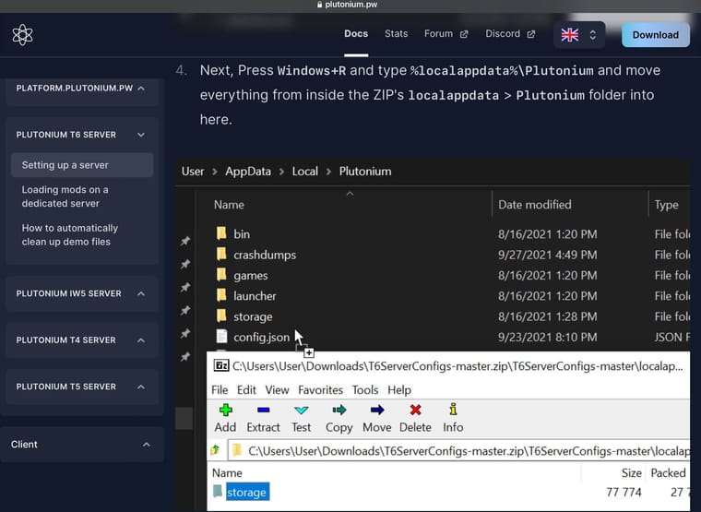
Task: Click the Extract blue minus icon in 7-Zip
Action: [x=263, y=410]
